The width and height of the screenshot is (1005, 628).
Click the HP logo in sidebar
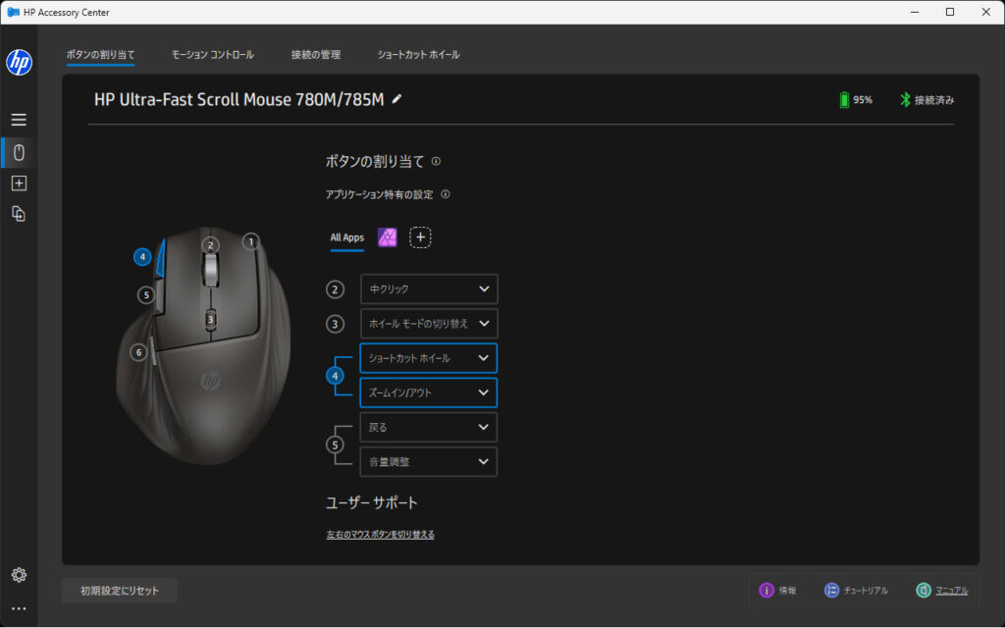20,62
